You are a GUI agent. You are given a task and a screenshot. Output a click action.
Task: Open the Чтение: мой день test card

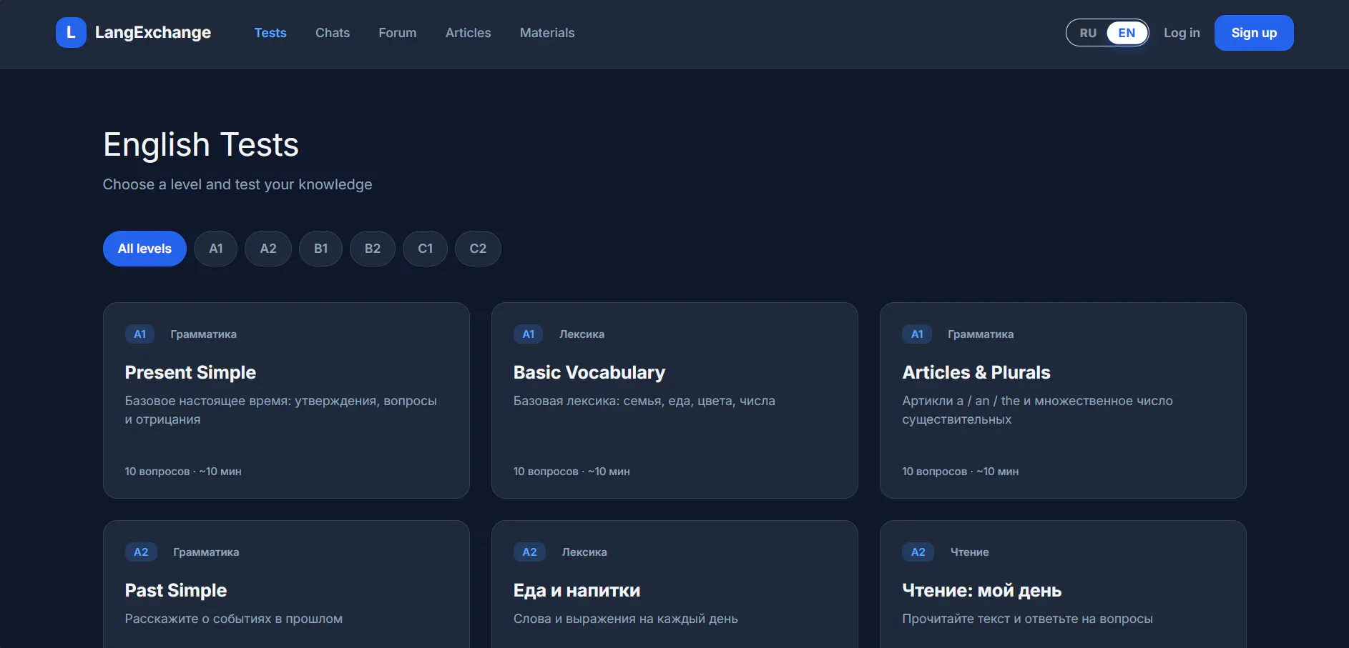pyautogui.click(x=1063, y=584)
